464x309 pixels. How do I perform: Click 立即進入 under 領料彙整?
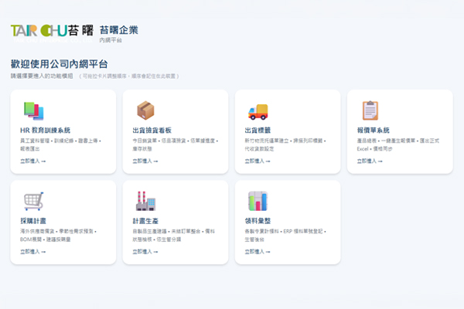[x=258, y=252]
